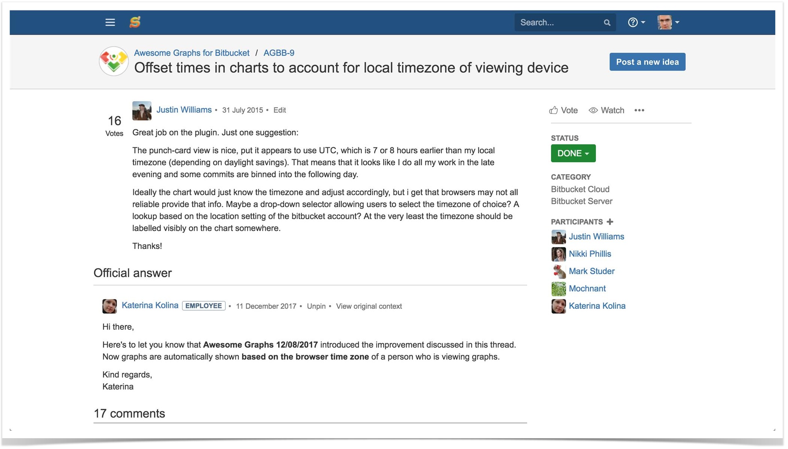Click the orange S site logo

click(135, 22)
